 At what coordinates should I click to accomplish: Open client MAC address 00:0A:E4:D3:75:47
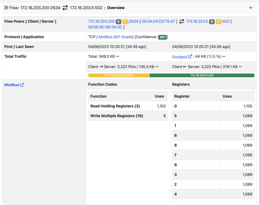158,21
